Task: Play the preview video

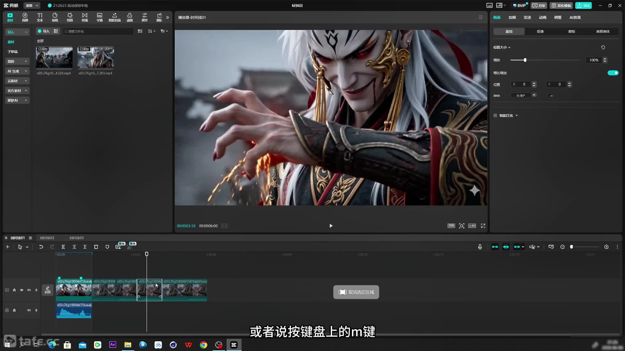Action: (x=331, y=226)
